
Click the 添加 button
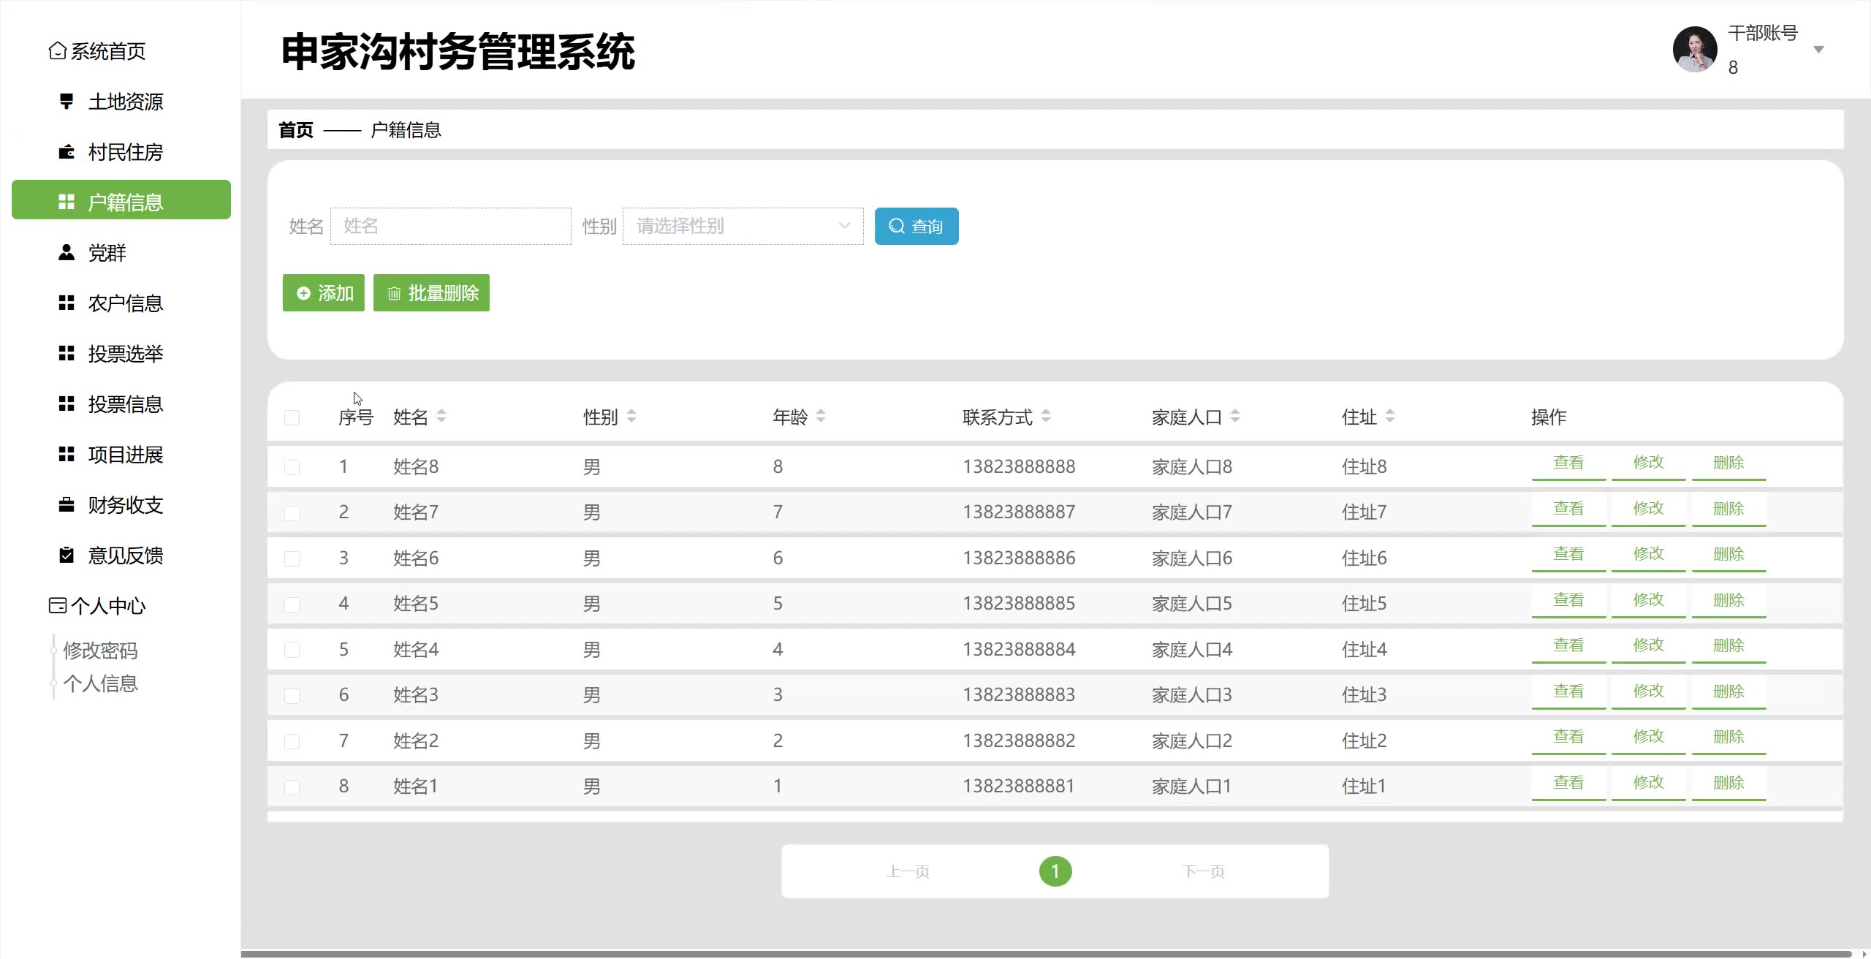(323, 293)
